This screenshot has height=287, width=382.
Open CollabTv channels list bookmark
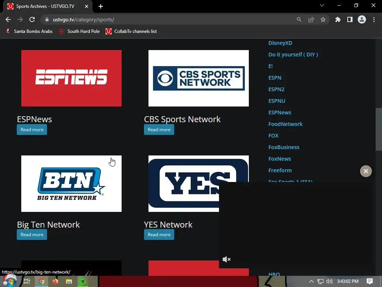pyautogui.click(x=131, y=31)
